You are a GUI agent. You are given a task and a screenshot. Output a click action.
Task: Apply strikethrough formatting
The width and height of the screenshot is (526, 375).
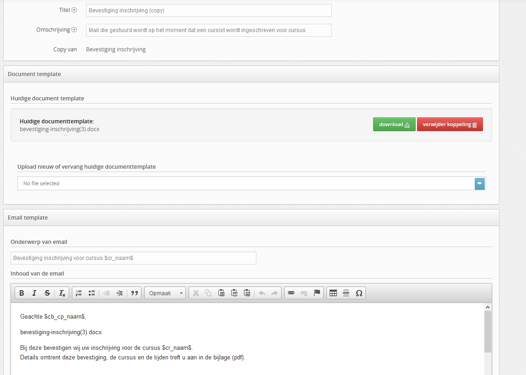pyautogui.click(x=47, y=293)
